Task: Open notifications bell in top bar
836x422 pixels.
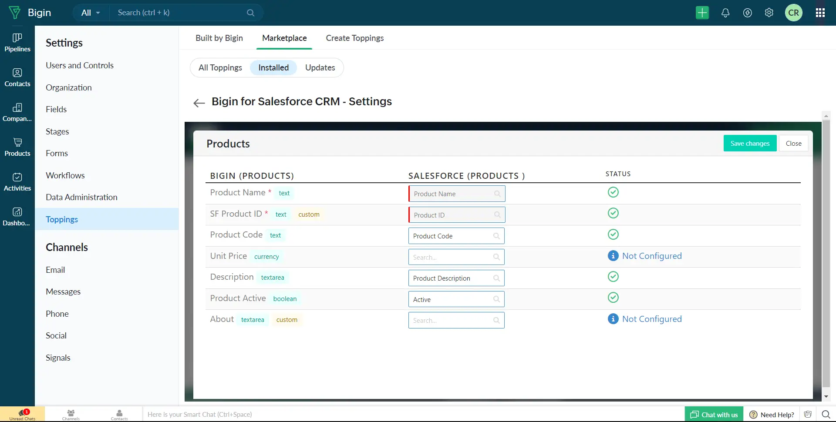Action: click(725, 13)
